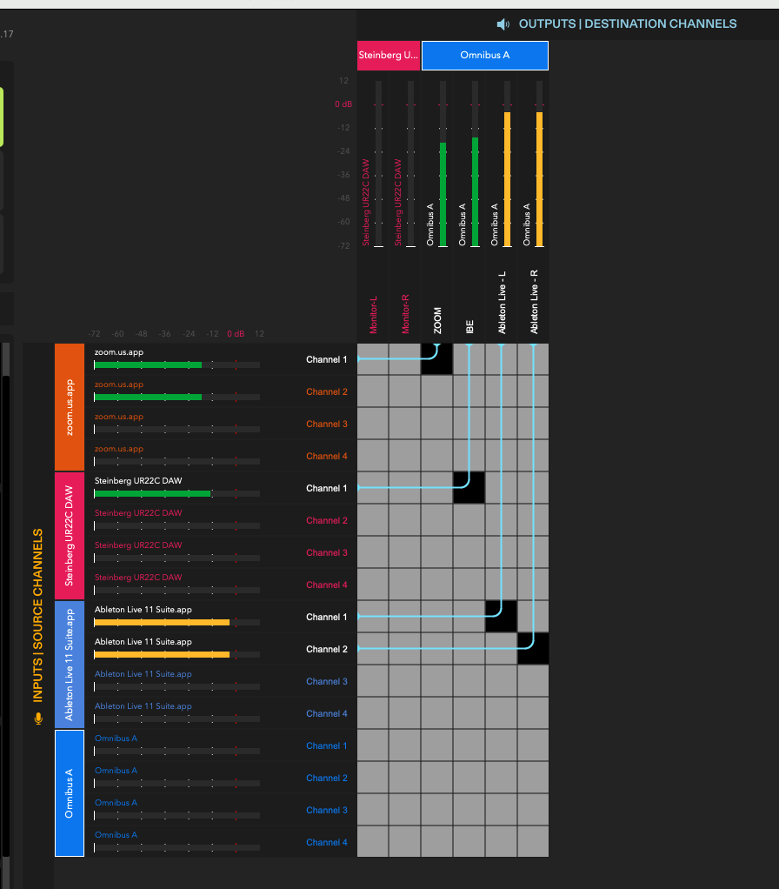Click the IBE output channel name
This screenshot has width=779, height=889.
469,326
